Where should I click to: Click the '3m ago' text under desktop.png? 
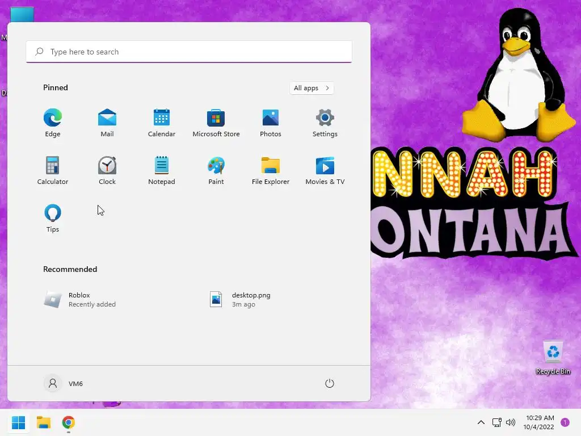click(243, 304)
